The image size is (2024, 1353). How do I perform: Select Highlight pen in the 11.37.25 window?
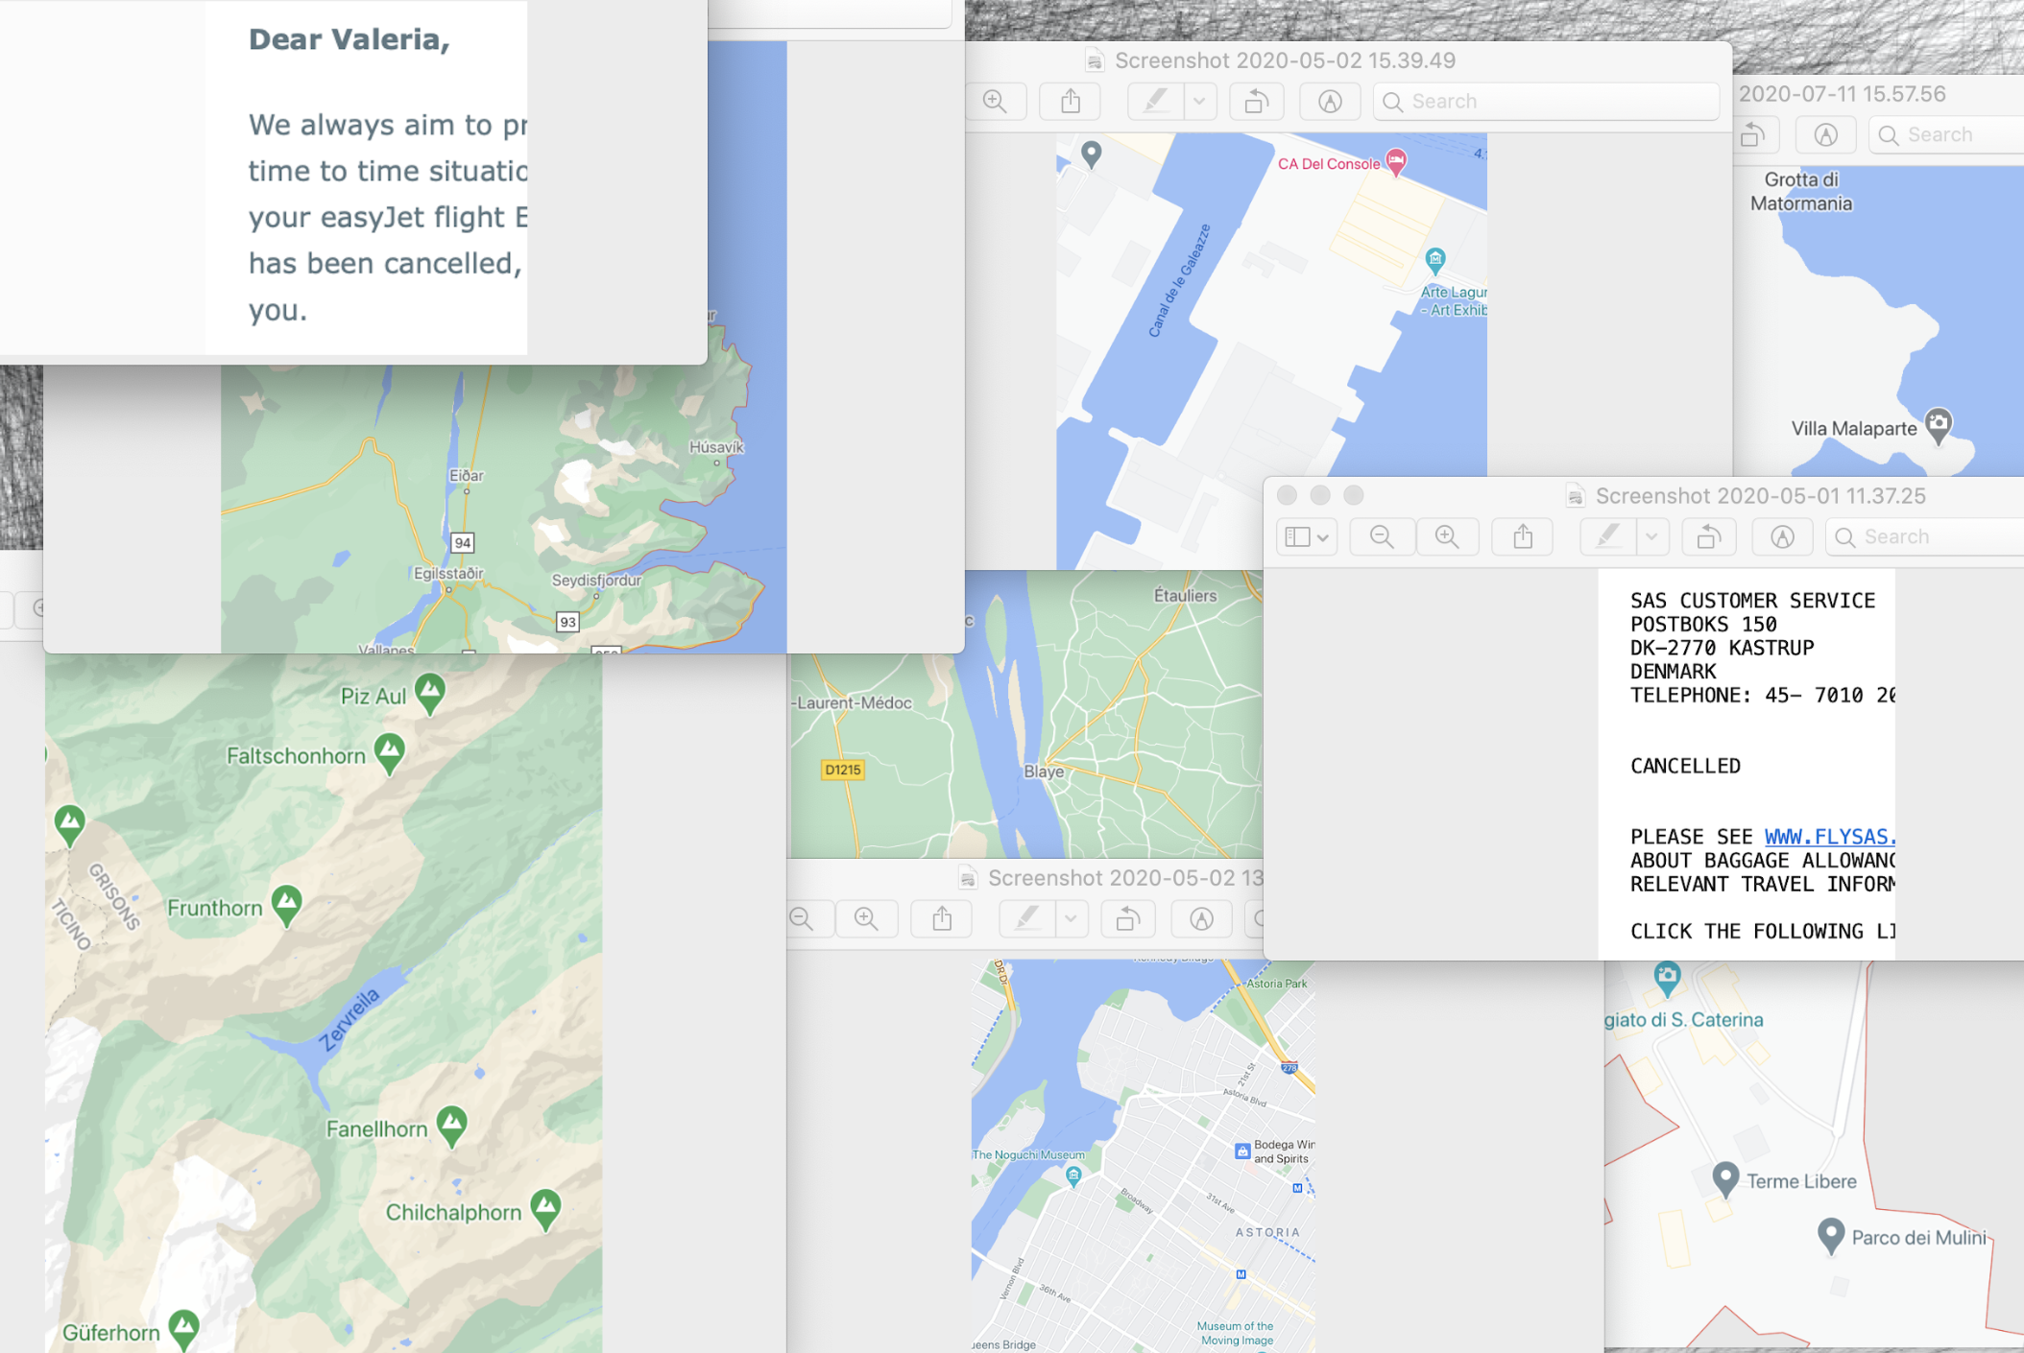coord(1608,536)
